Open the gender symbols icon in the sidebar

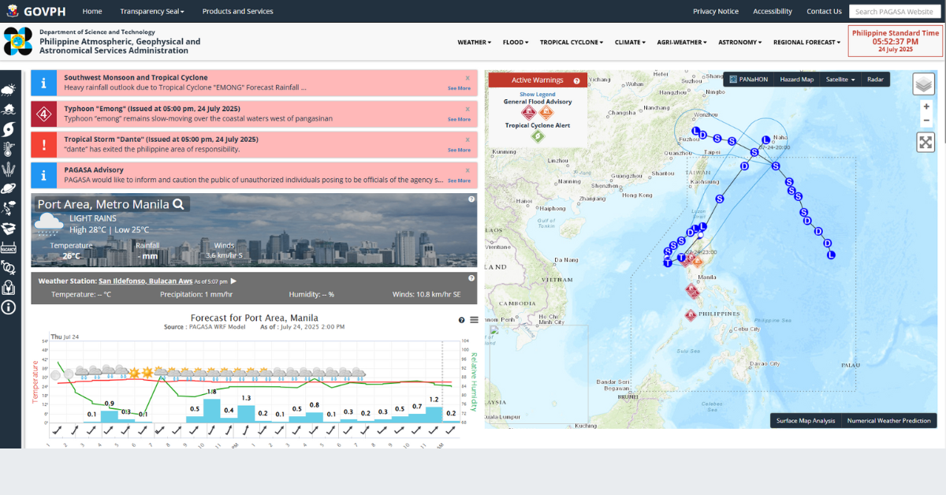coord(9,268)
